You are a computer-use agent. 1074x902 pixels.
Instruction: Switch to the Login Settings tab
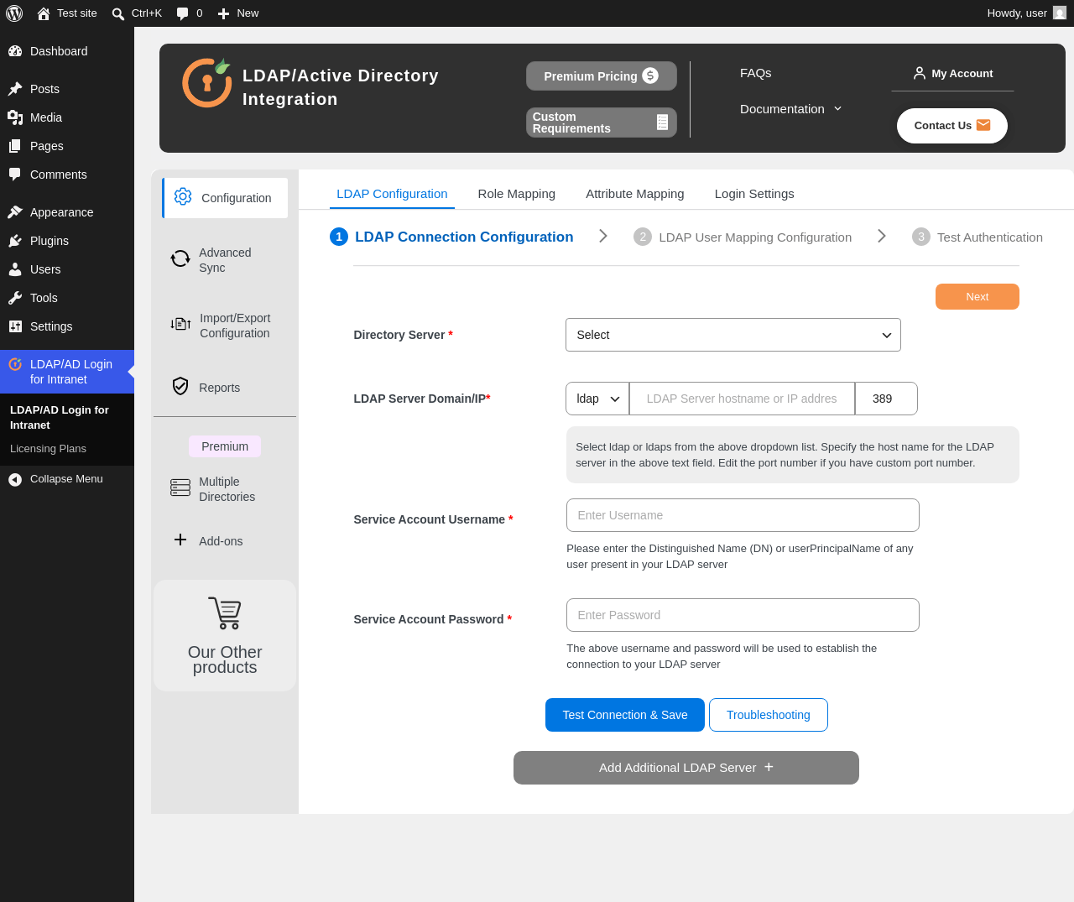pyautogui.click(x=754, y=194)
